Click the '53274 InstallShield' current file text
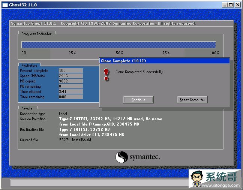 (x=75, y=140)
